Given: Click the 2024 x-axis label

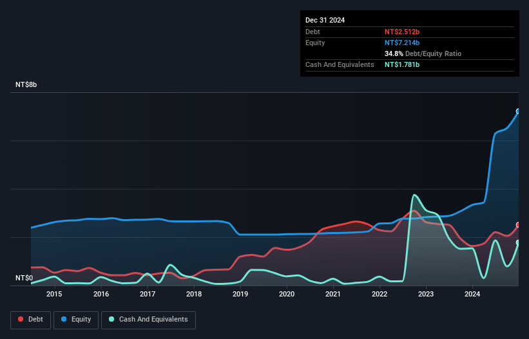Looking at the screenshot, I should (472, 294).
